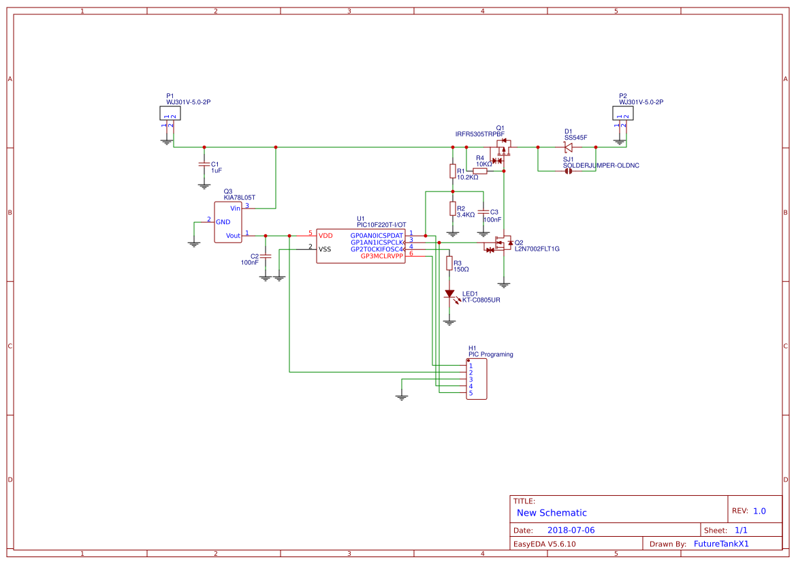Click the FutureTankX1 drawn-by text
Image resolution: width=796 pixels, height=564 pixels.
[x=720, y=543]
